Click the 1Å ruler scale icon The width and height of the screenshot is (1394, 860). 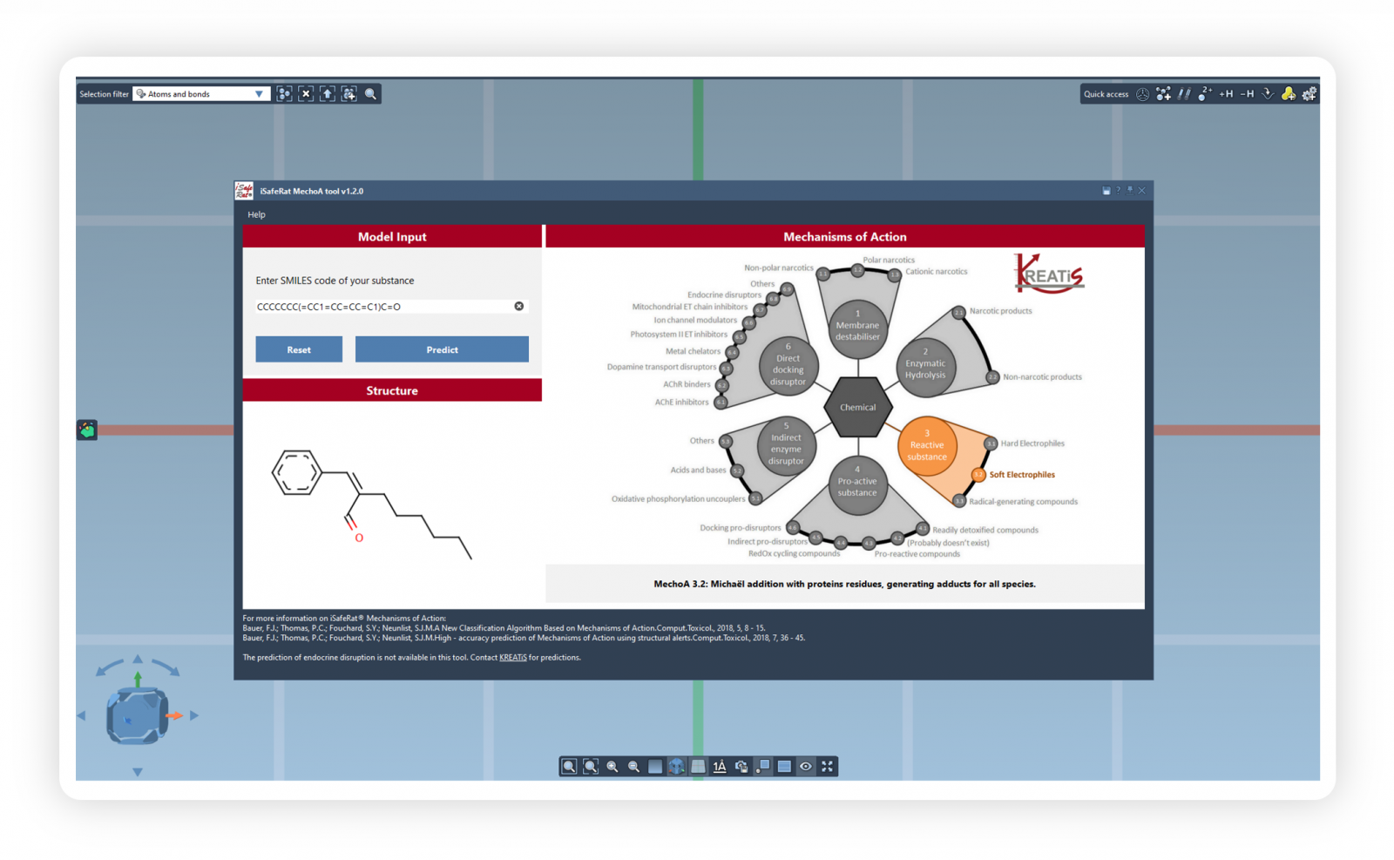click(720, 767)
